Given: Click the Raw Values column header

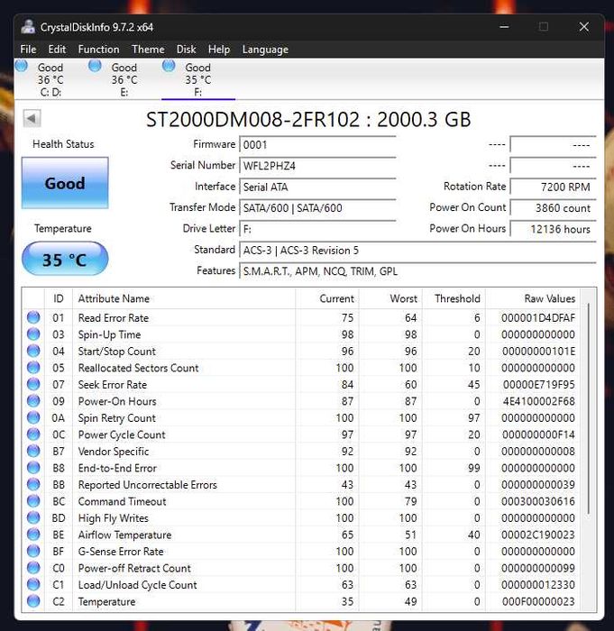Looking at the screenshot, I should coord(533,298).
